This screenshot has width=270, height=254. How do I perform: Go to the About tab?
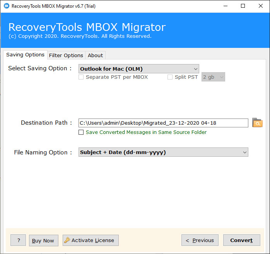[x=95, y=55]
